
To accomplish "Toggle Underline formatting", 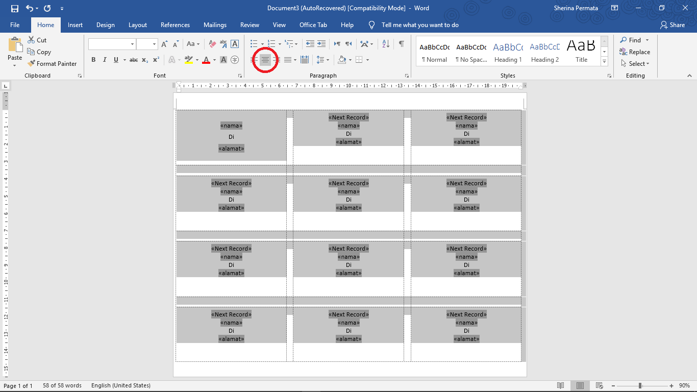I will [115, 60].
